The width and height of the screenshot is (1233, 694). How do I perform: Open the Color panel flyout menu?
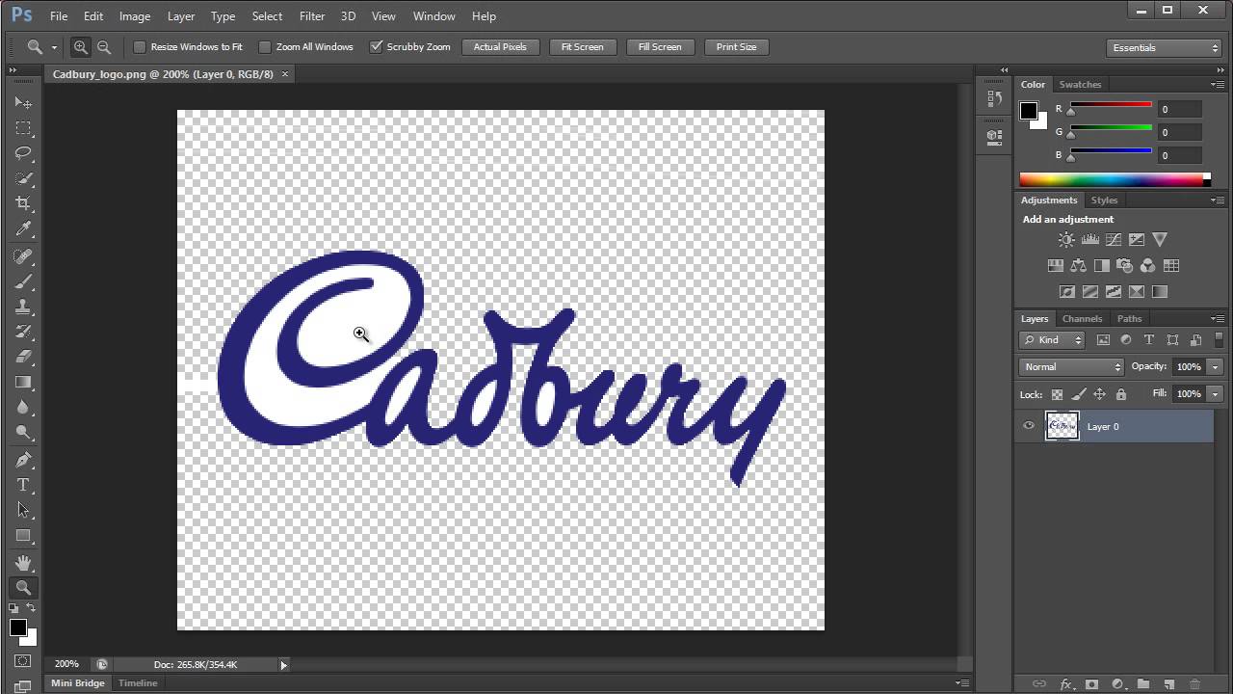[x=1218, y=85]
